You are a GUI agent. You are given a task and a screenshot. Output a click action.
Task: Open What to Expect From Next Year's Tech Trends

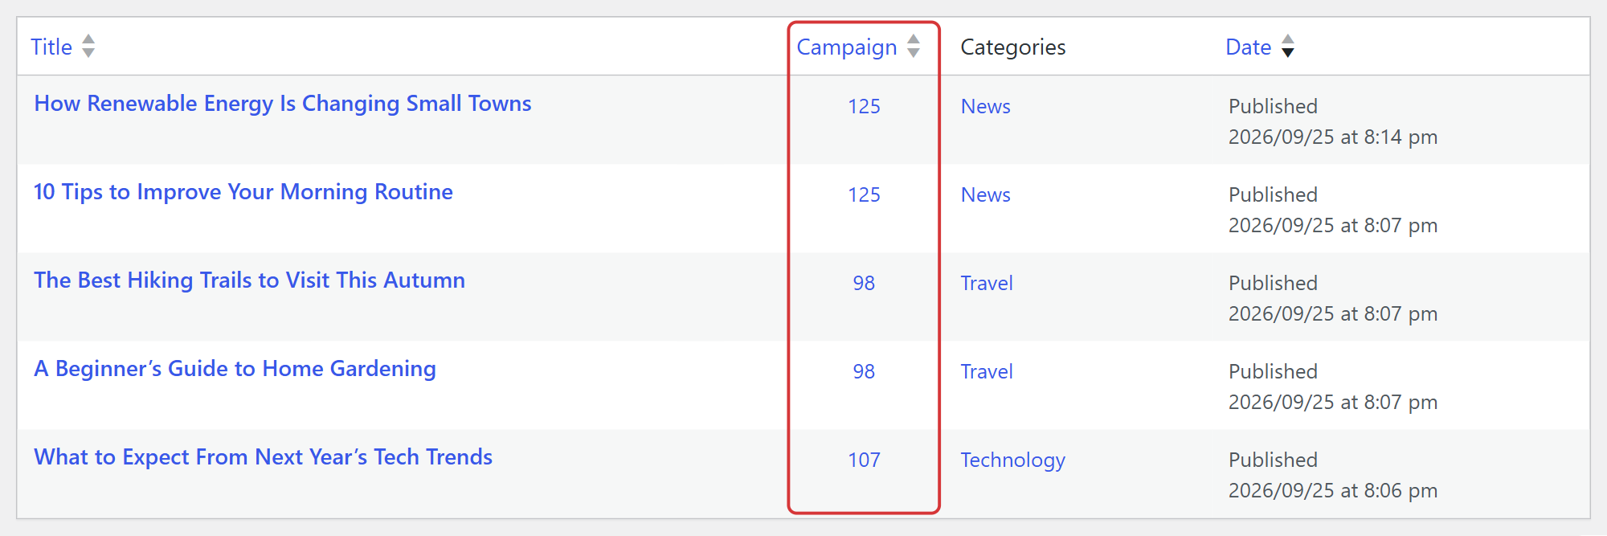(264, 457)
